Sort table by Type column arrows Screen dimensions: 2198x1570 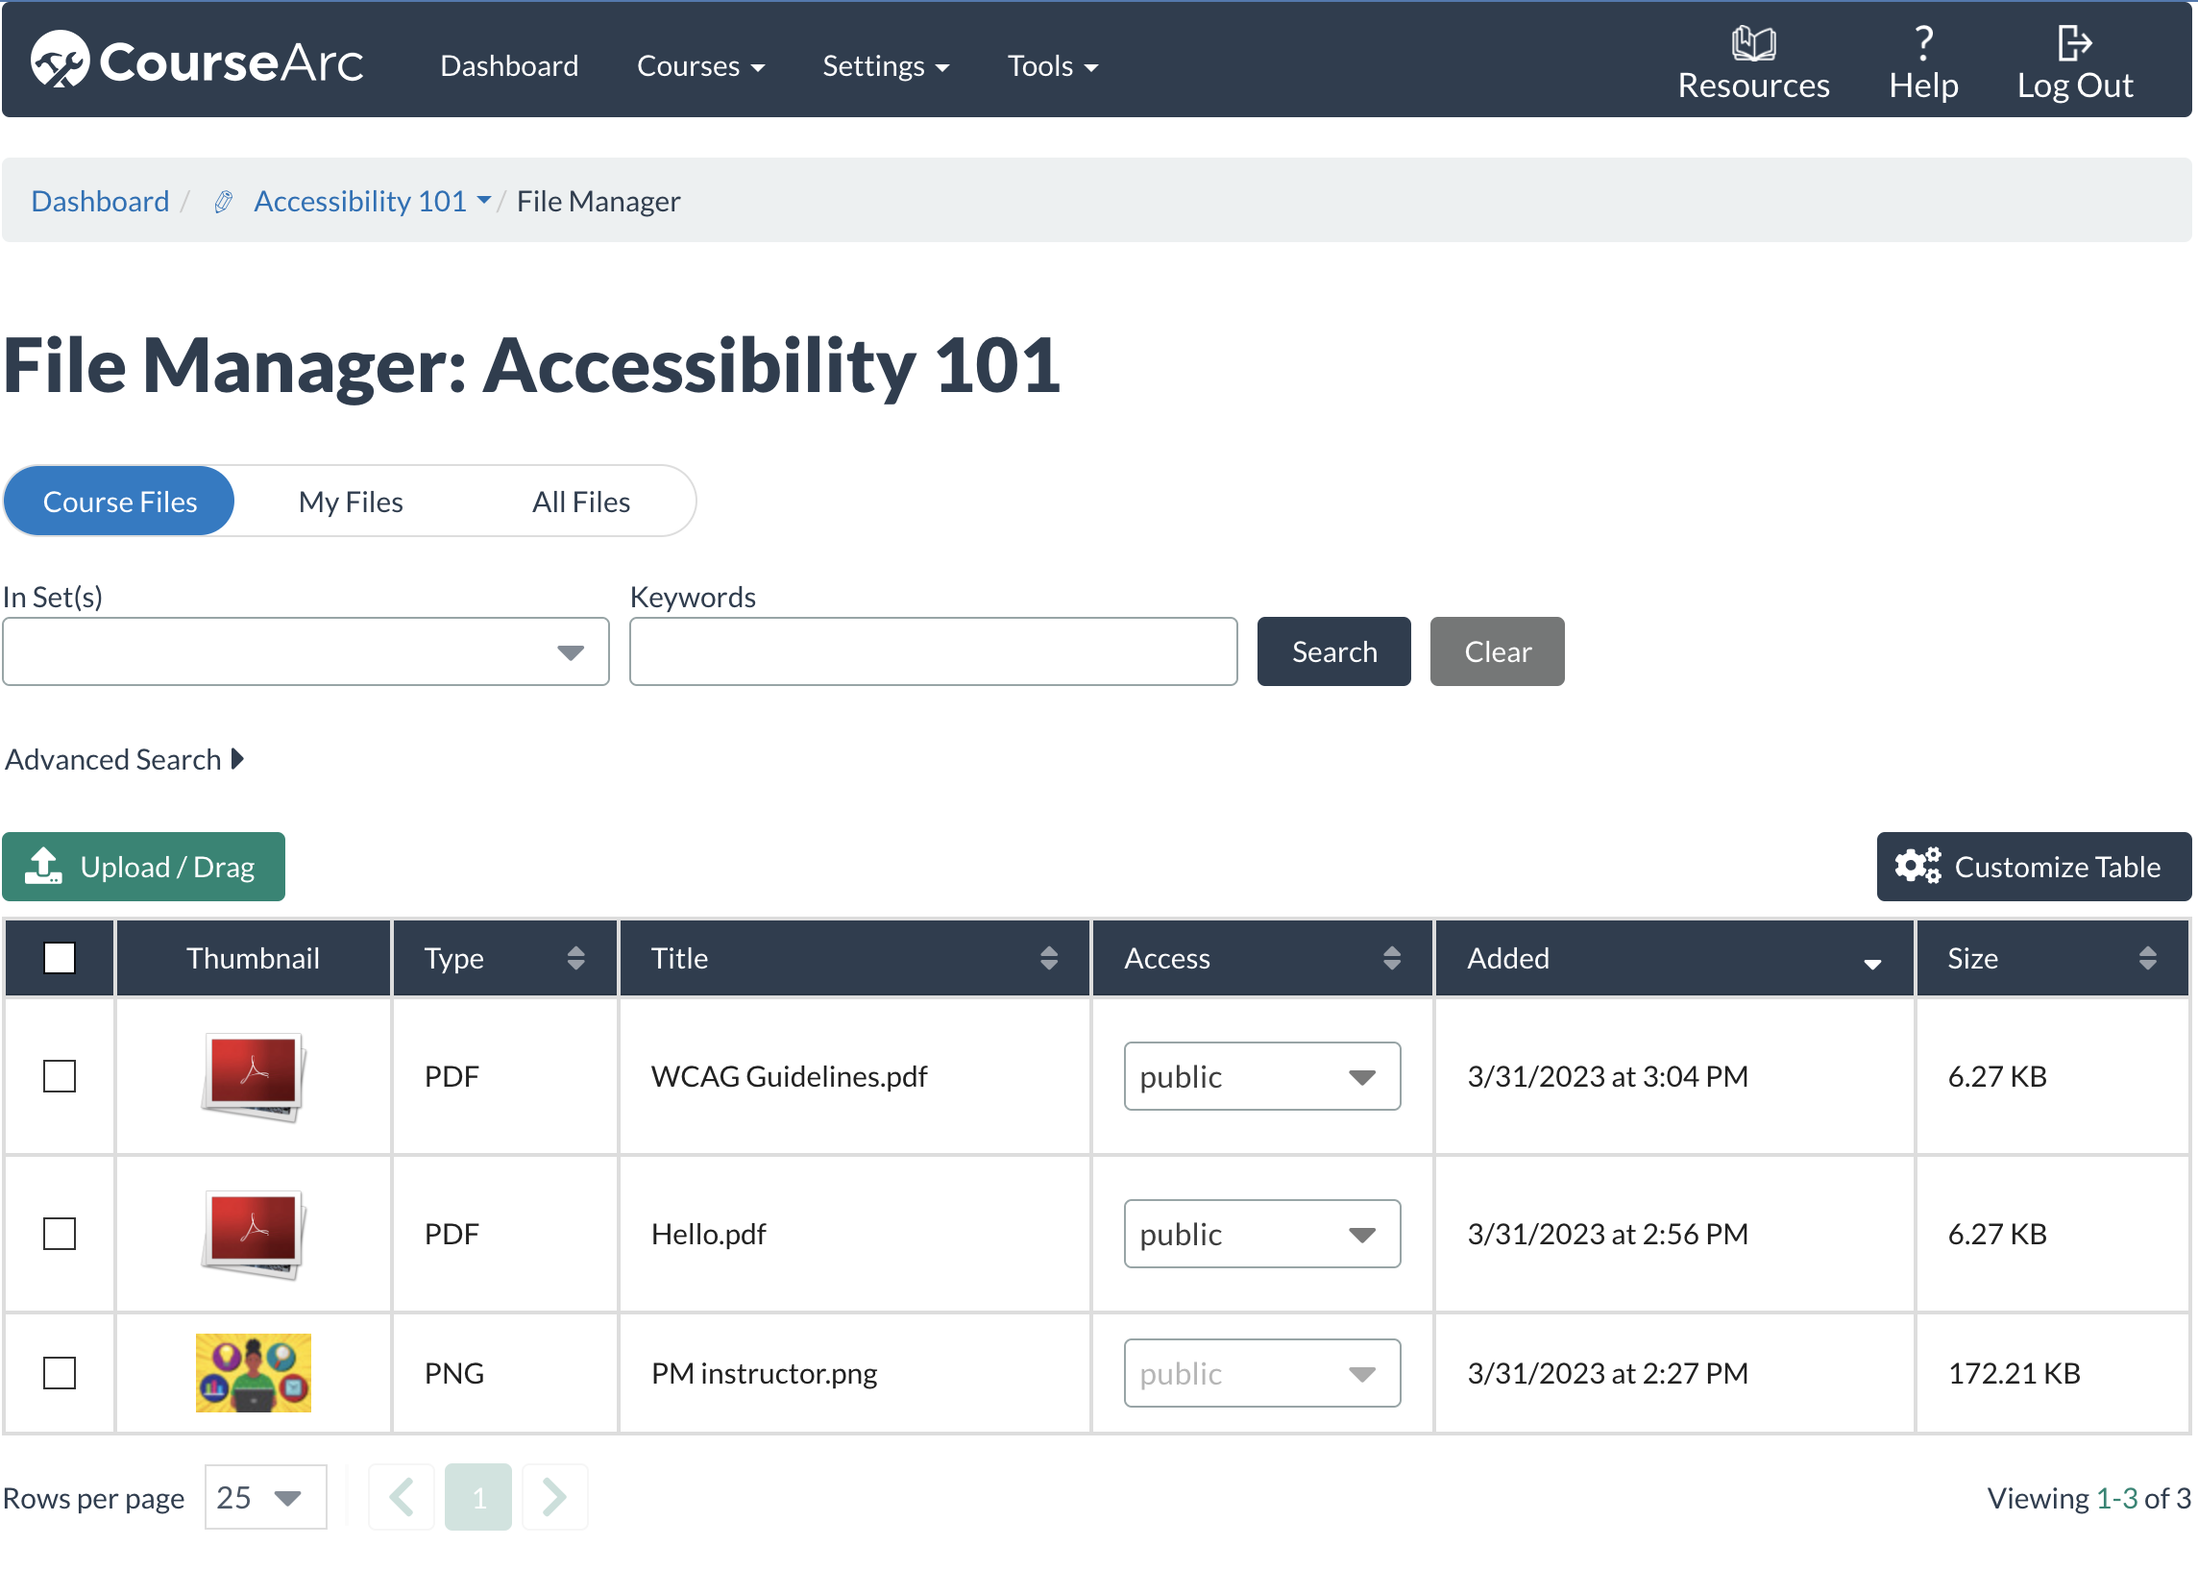(576, 958)
